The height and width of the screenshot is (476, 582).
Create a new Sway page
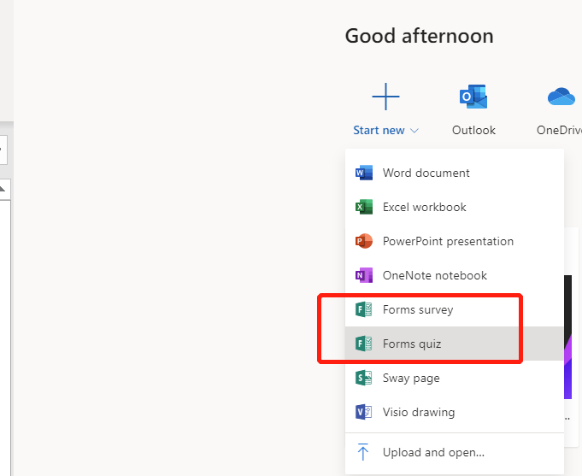pyautogui.click(x=455, y=378)
